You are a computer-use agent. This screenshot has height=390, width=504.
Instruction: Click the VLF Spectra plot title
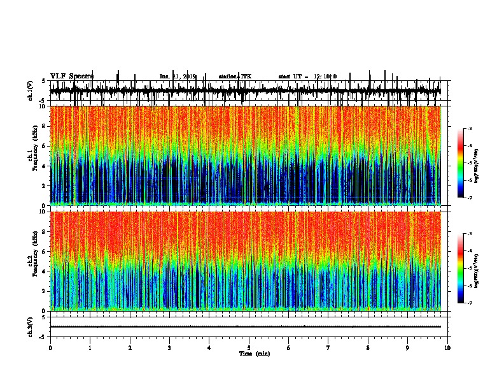tap(72, 76)
